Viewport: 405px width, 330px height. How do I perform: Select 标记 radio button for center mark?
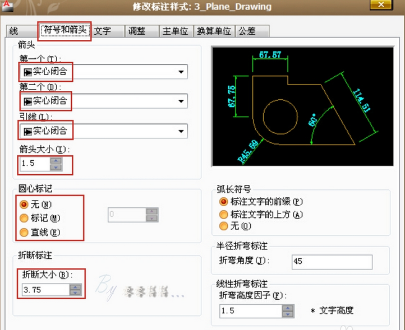(24, 218)
